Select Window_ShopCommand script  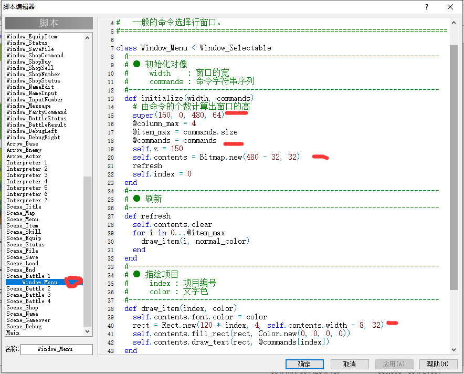35,55
